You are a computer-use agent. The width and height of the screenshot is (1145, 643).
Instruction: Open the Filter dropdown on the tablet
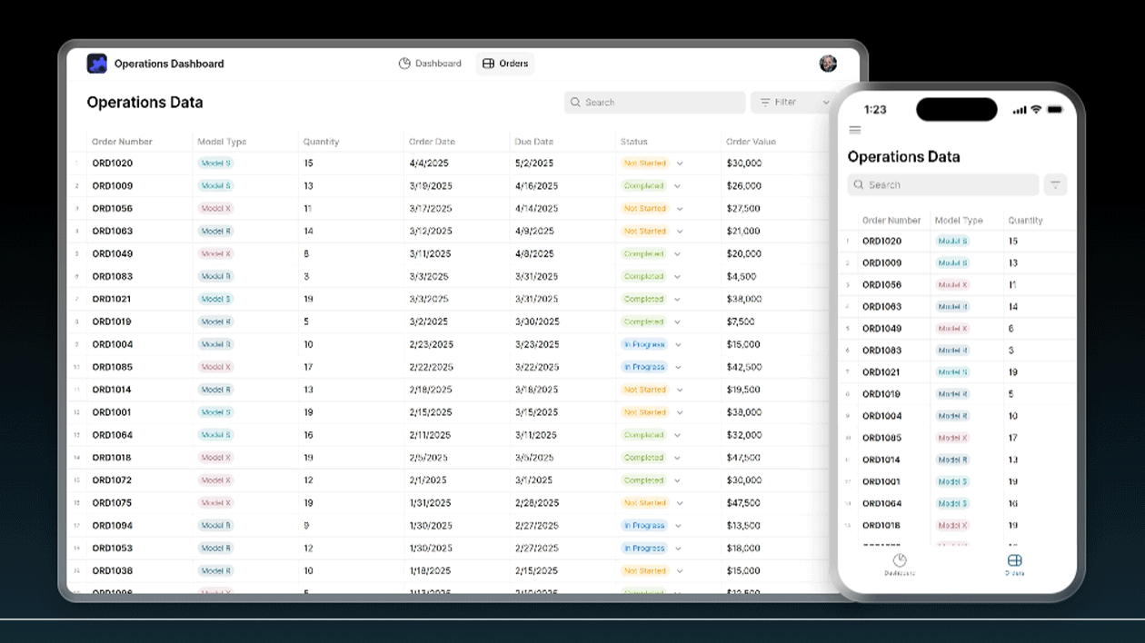click(792, 103)
